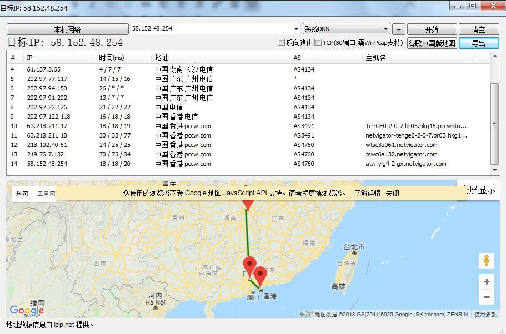Click the 了解详情 link in warning banner

pyautogui.click(x=367, y=193)
